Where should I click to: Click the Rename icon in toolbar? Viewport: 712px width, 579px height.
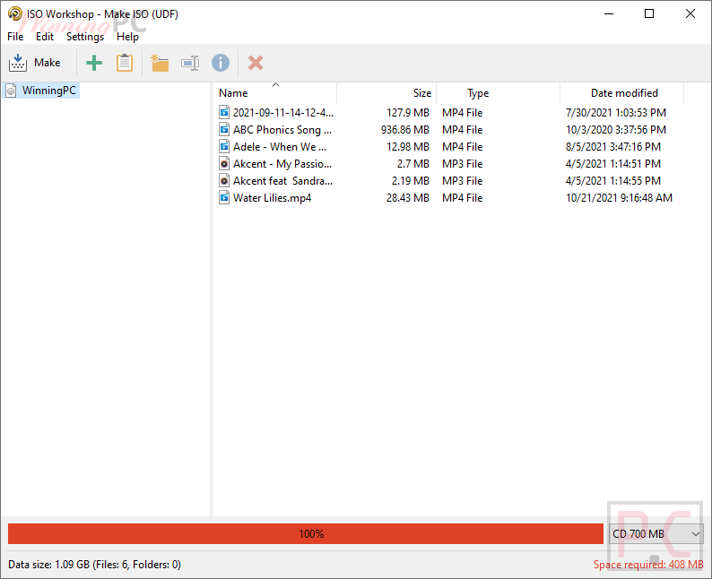(x=190, y=63)
